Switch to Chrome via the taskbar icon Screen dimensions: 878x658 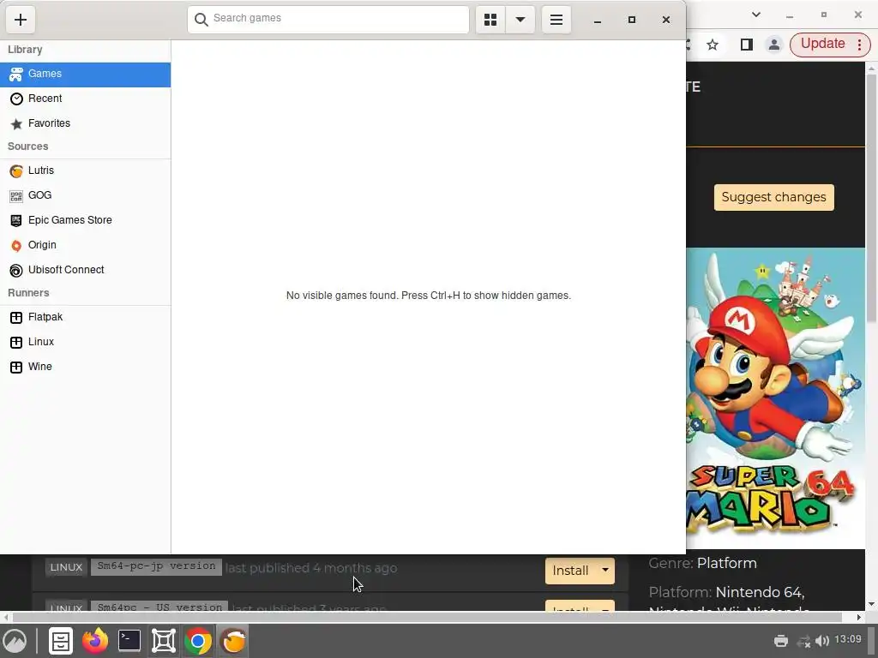pos(198,641)
